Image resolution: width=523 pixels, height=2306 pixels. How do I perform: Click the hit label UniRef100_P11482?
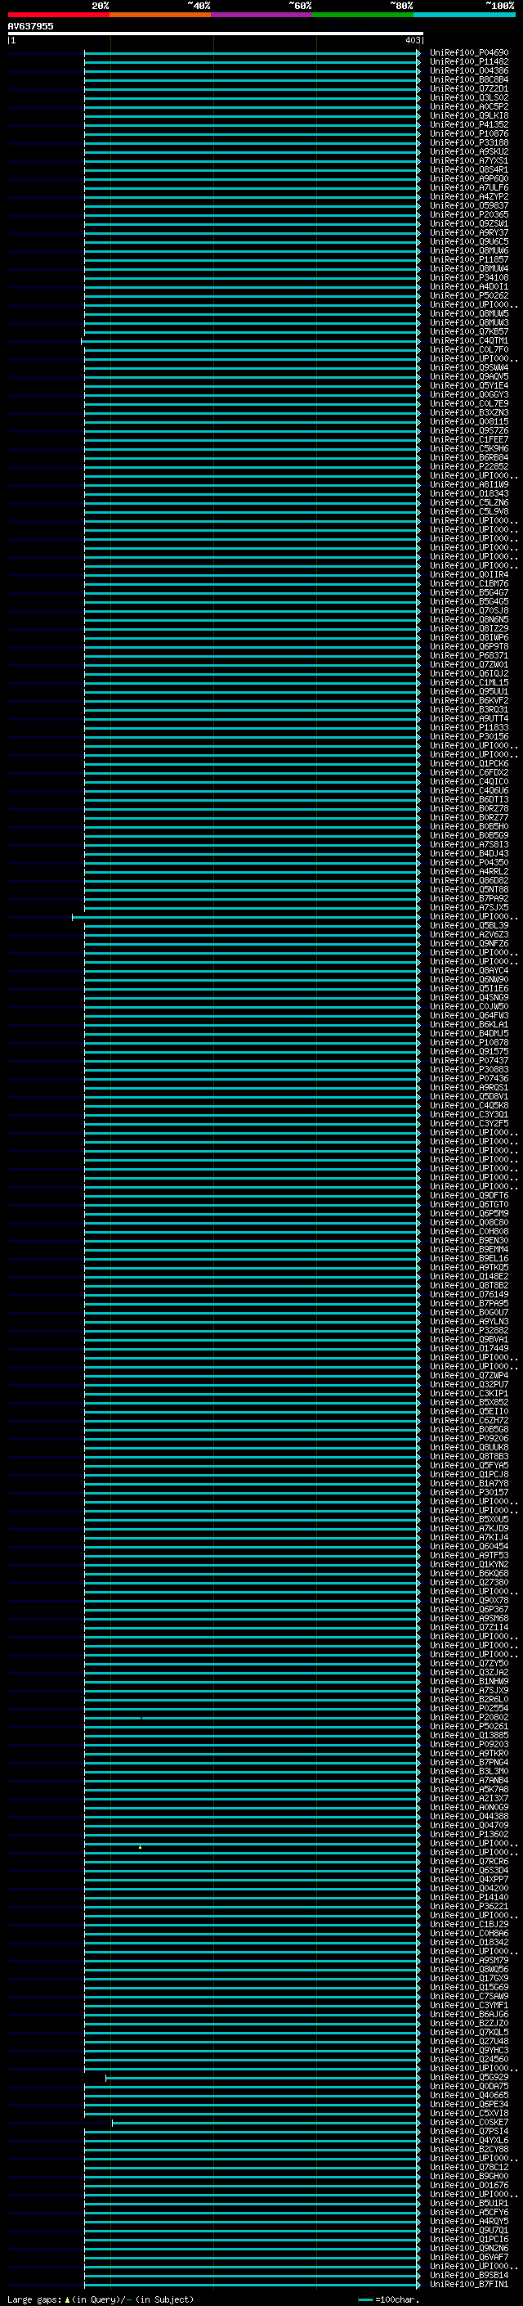coord(469,62)
